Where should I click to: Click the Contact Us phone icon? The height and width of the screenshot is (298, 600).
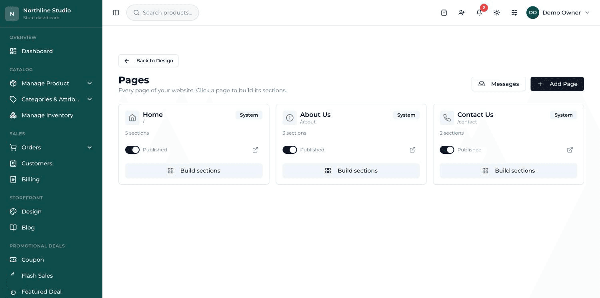(447, 118)
